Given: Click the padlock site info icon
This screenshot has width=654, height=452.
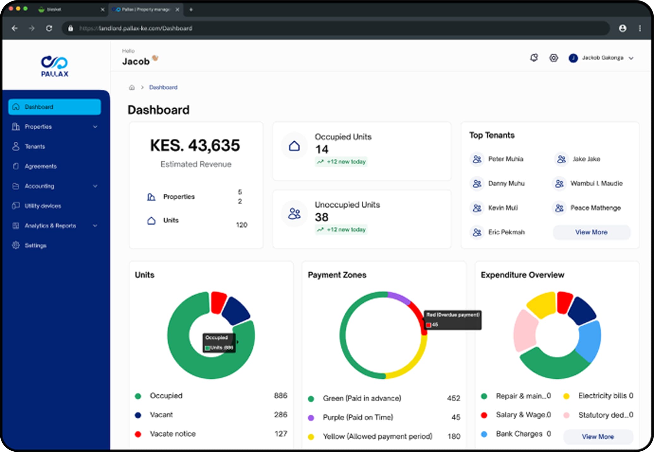Looking at the screenshot, I should tap(70, 28).
